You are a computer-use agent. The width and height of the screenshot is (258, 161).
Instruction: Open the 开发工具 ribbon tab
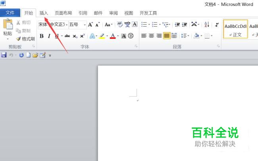[148, 13]
